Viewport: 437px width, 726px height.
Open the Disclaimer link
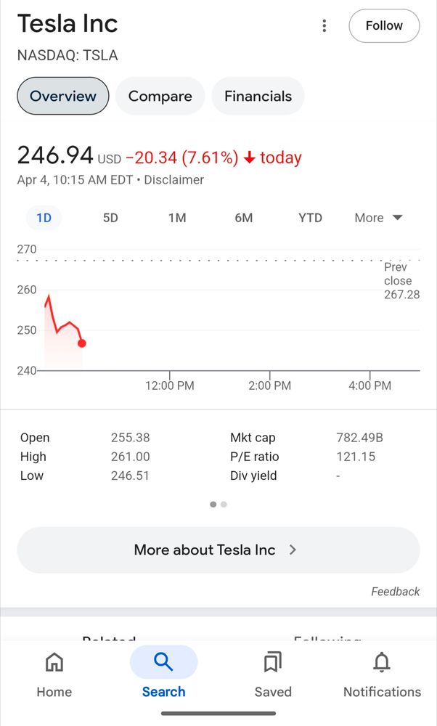(x=174, y=180)
